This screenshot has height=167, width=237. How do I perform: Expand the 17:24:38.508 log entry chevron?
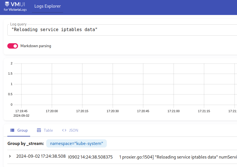pos(10,156)
